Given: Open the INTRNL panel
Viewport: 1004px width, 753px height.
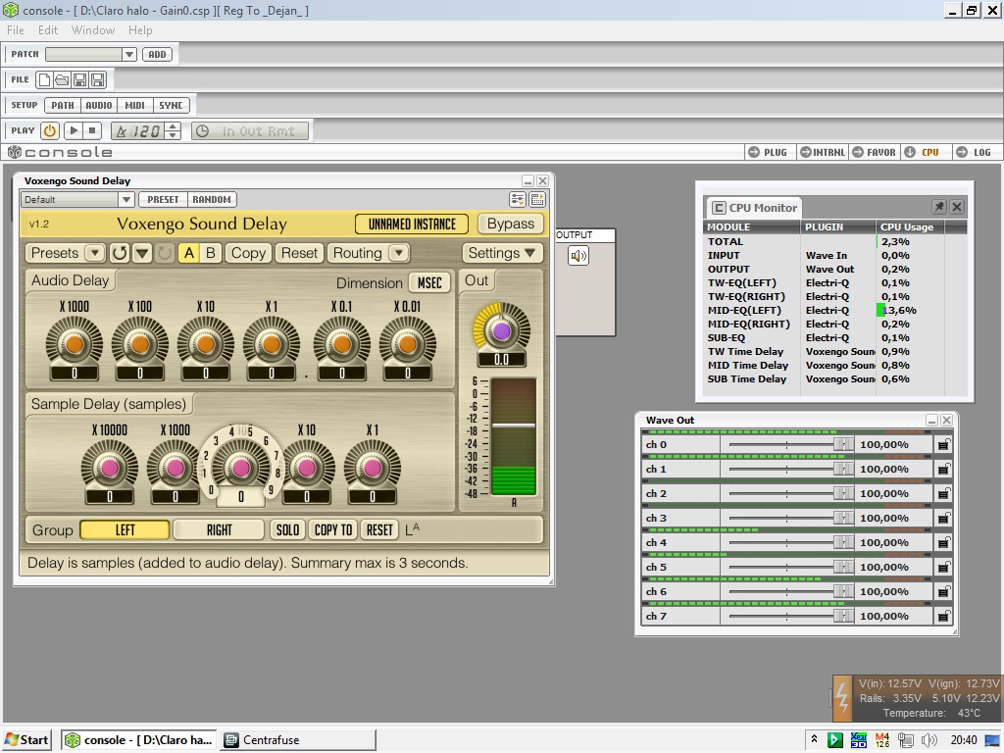Looking at the screenshot, I should pos(823,152).
